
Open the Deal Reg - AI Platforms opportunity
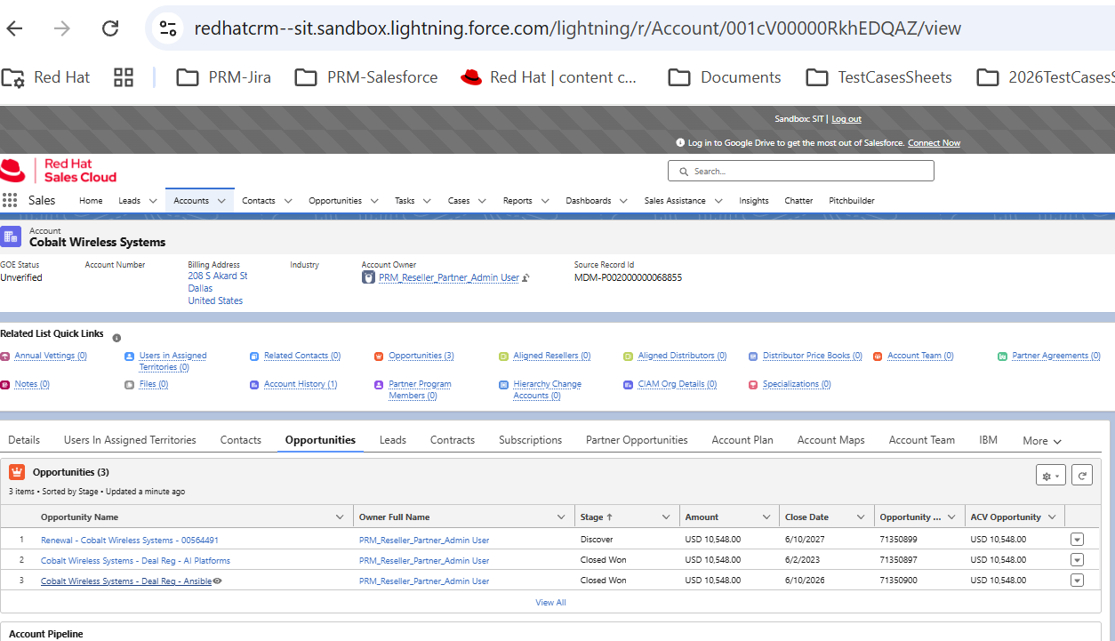(x=135, y=561)
